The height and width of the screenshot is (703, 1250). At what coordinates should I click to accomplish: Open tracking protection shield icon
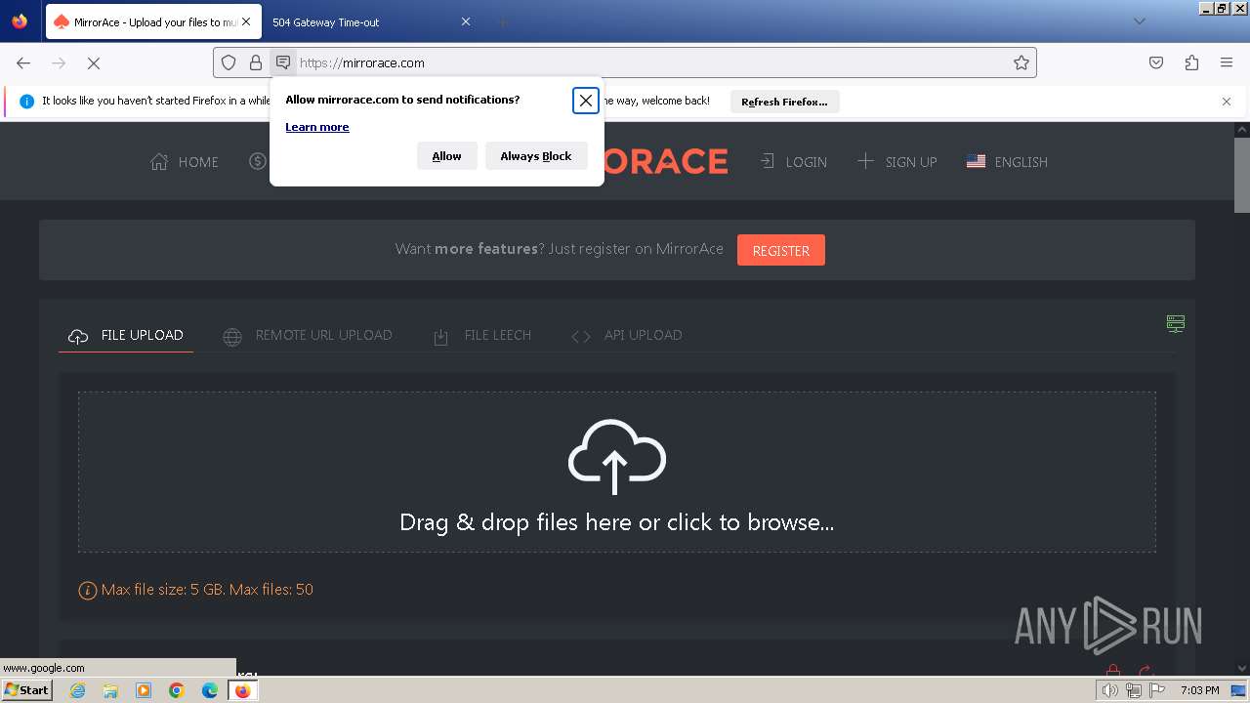pos(229,62)
